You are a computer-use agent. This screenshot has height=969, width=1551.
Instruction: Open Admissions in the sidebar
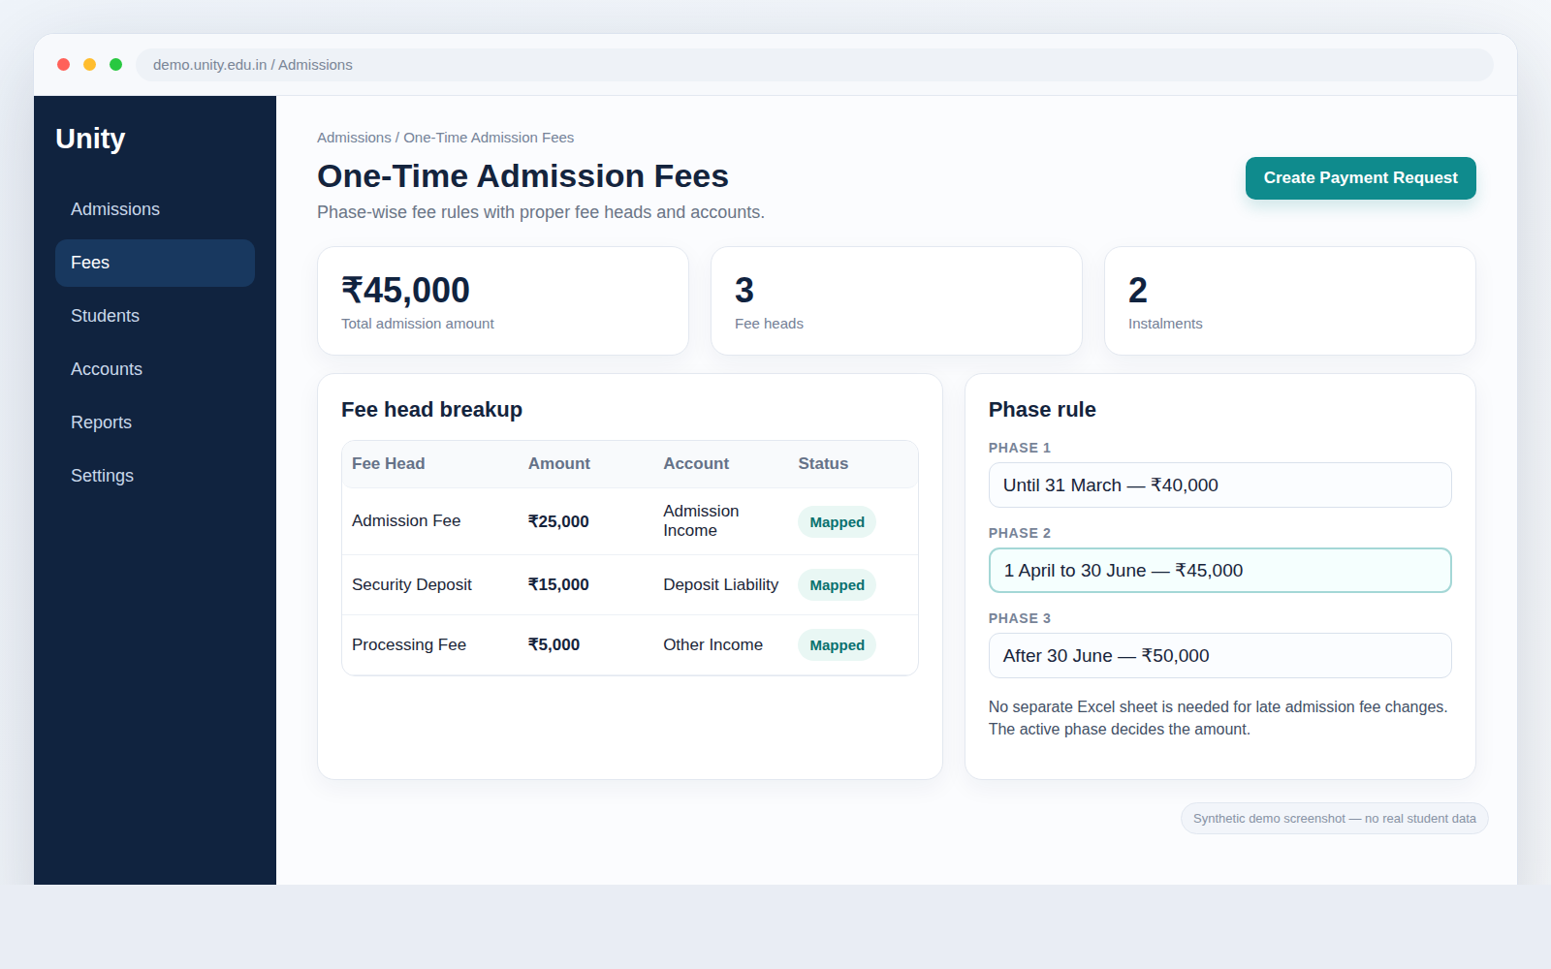pos(155,209)
